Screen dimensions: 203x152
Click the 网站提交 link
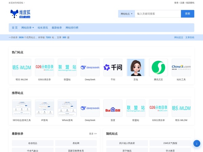178,37
